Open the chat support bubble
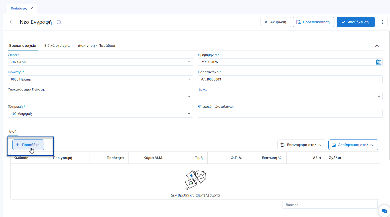This screenshot has width=390, height=217. [384, 211]
